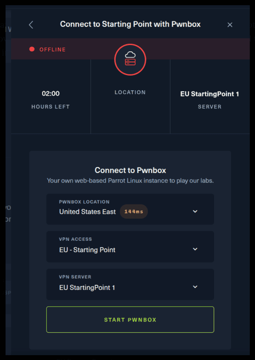
Task: Expand the VPN Access dropdown chevron
Action: (195, 249)
